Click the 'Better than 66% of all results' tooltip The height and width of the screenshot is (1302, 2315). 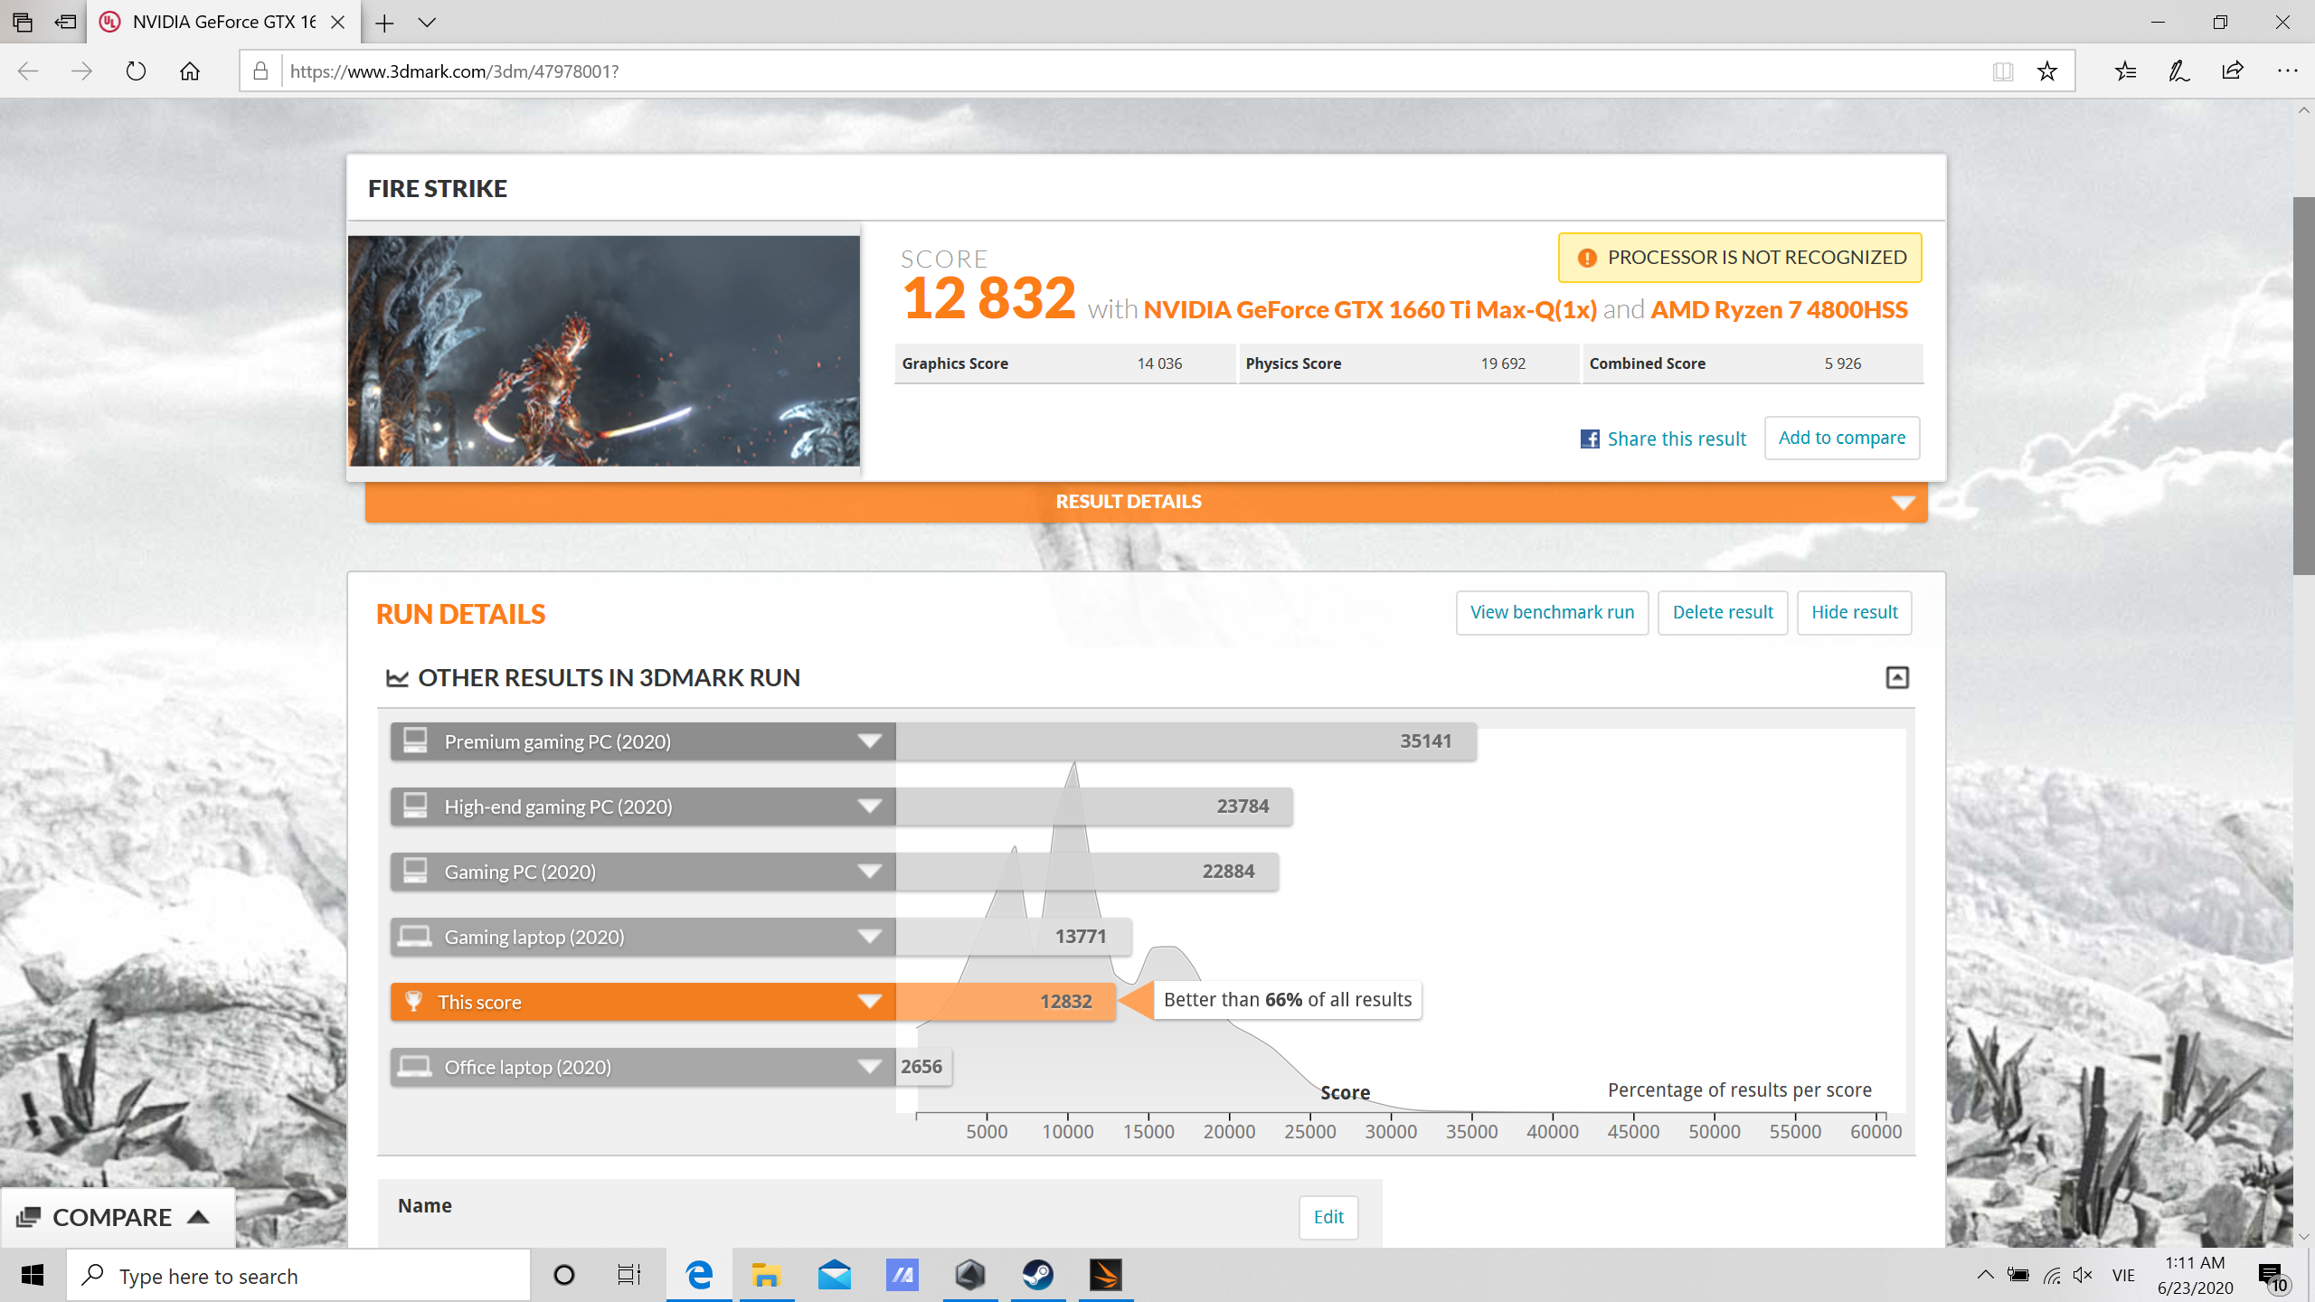pos(1287,1000)
